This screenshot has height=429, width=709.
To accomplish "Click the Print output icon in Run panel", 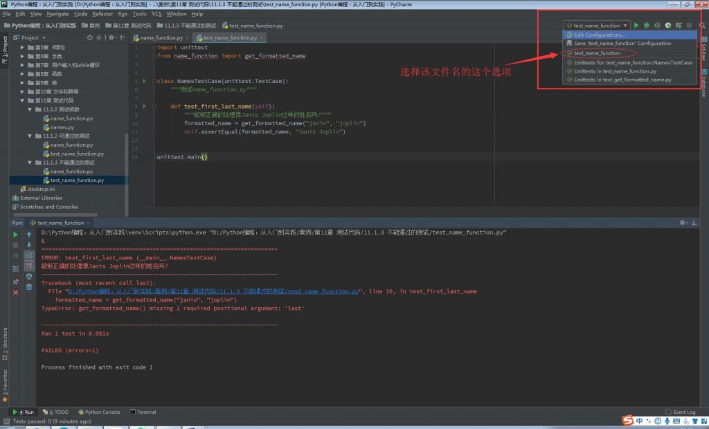I will click(x=29, y=276).
